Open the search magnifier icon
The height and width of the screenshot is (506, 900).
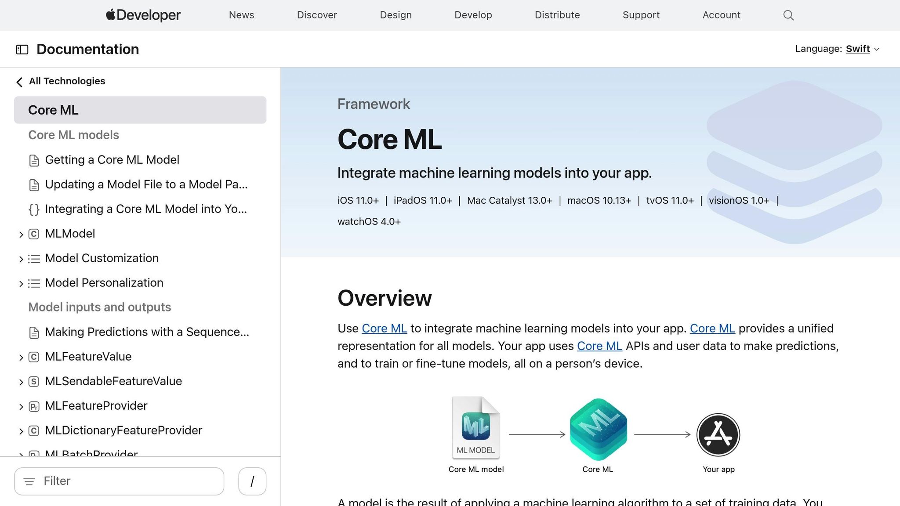pos(788,15)
